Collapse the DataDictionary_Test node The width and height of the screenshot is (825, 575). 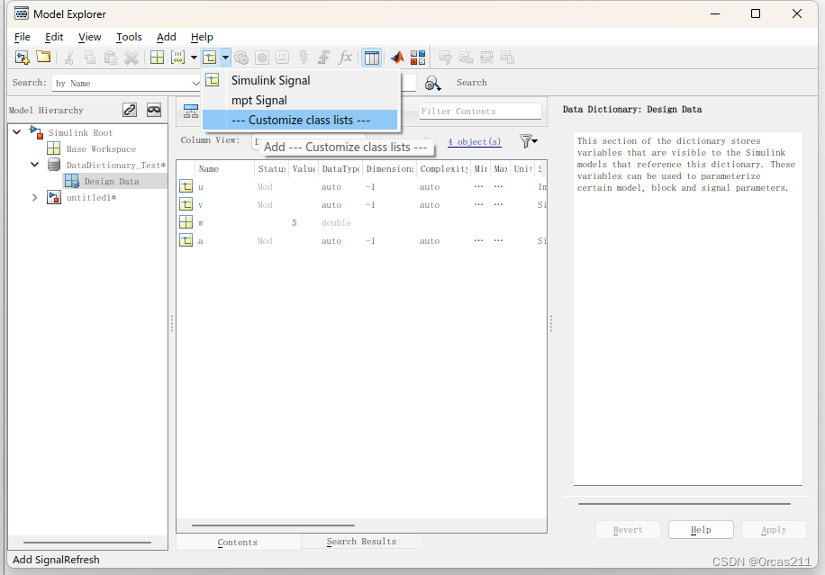point(35,165)
